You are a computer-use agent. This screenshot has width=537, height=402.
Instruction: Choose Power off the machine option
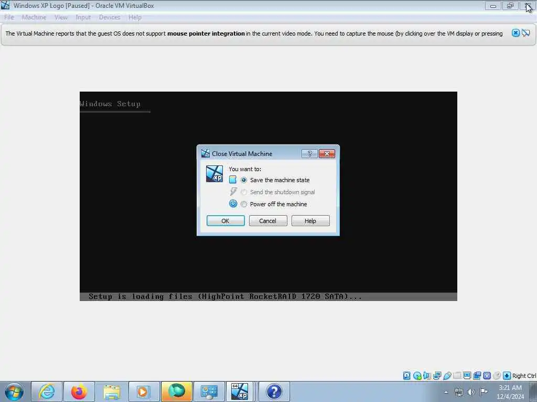coord(243,205)
